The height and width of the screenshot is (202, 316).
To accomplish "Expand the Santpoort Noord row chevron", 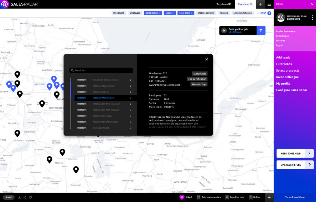I will point(131,128).
